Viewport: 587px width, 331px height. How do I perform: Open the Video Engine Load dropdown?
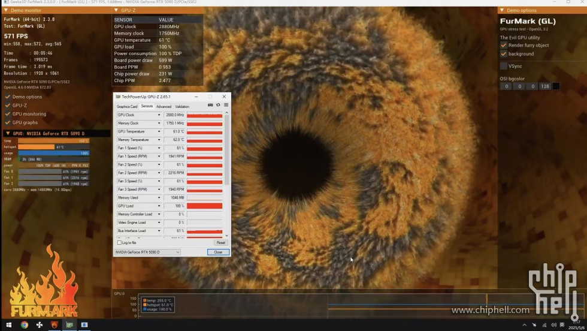pyautogui.click(x=159, y=222)
